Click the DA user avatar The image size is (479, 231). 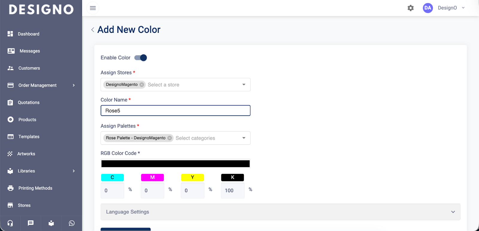click(x=428, y=8)
